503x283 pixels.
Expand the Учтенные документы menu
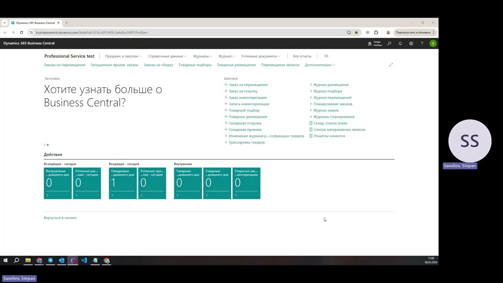pos(261,56)
